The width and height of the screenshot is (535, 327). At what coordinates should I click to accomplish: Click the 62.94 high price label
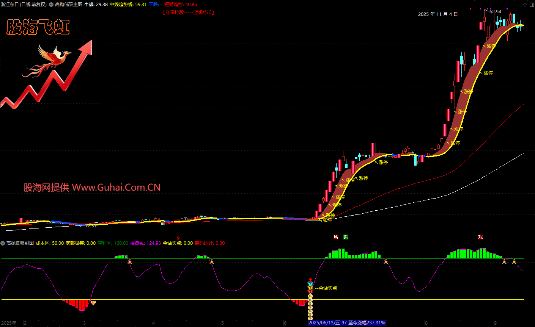(x=495, y=12)
